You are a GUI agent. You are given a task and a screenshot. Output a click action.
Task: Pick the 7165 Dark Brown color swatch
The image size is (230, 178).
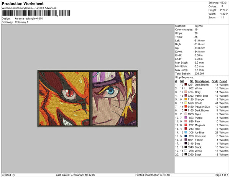[186, 110]
